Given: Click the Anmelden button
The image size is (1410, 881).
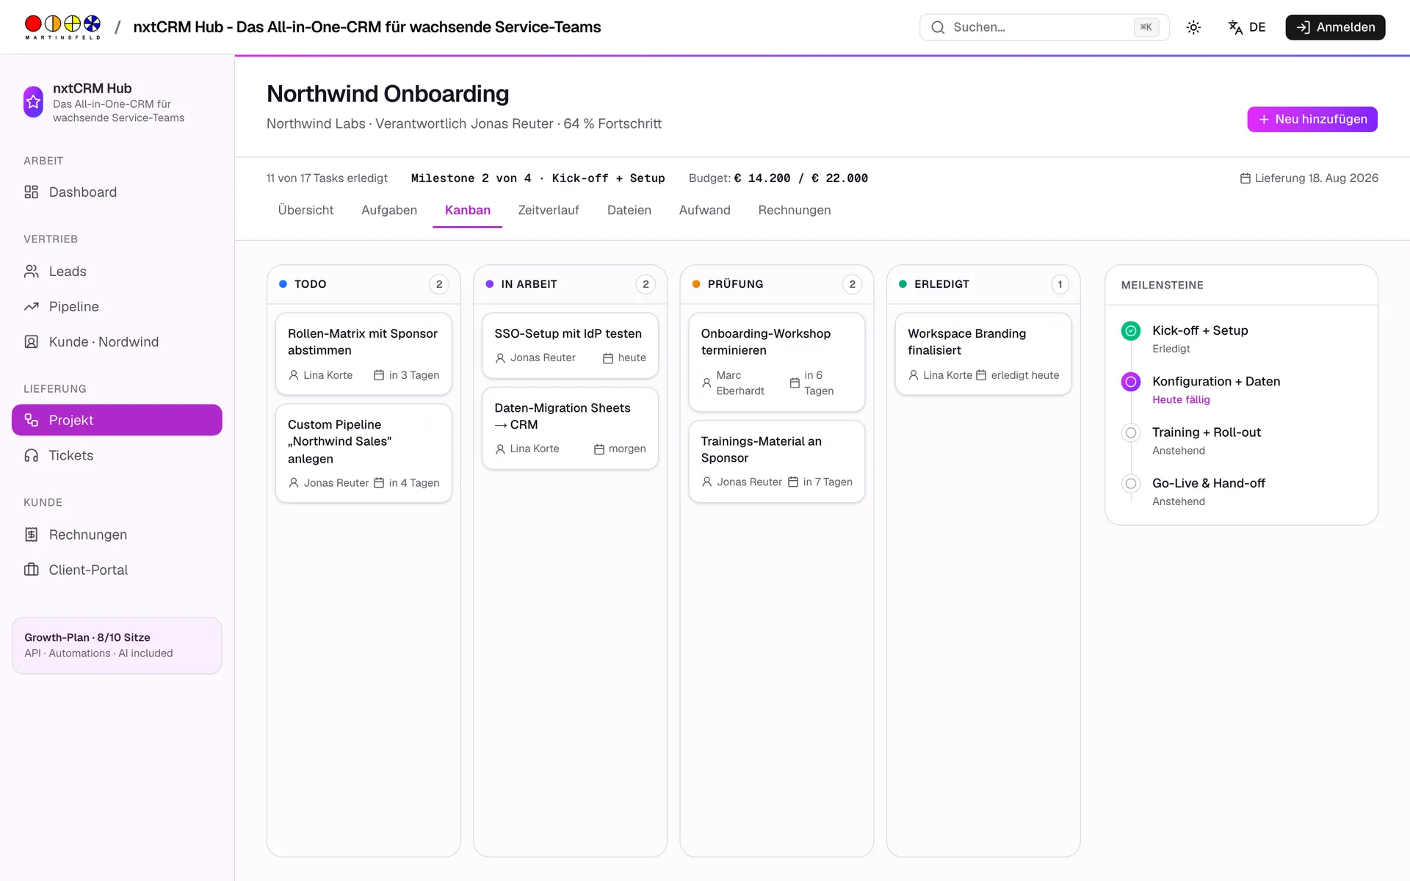Looking at the screenshot, I should click(1335, 27).
